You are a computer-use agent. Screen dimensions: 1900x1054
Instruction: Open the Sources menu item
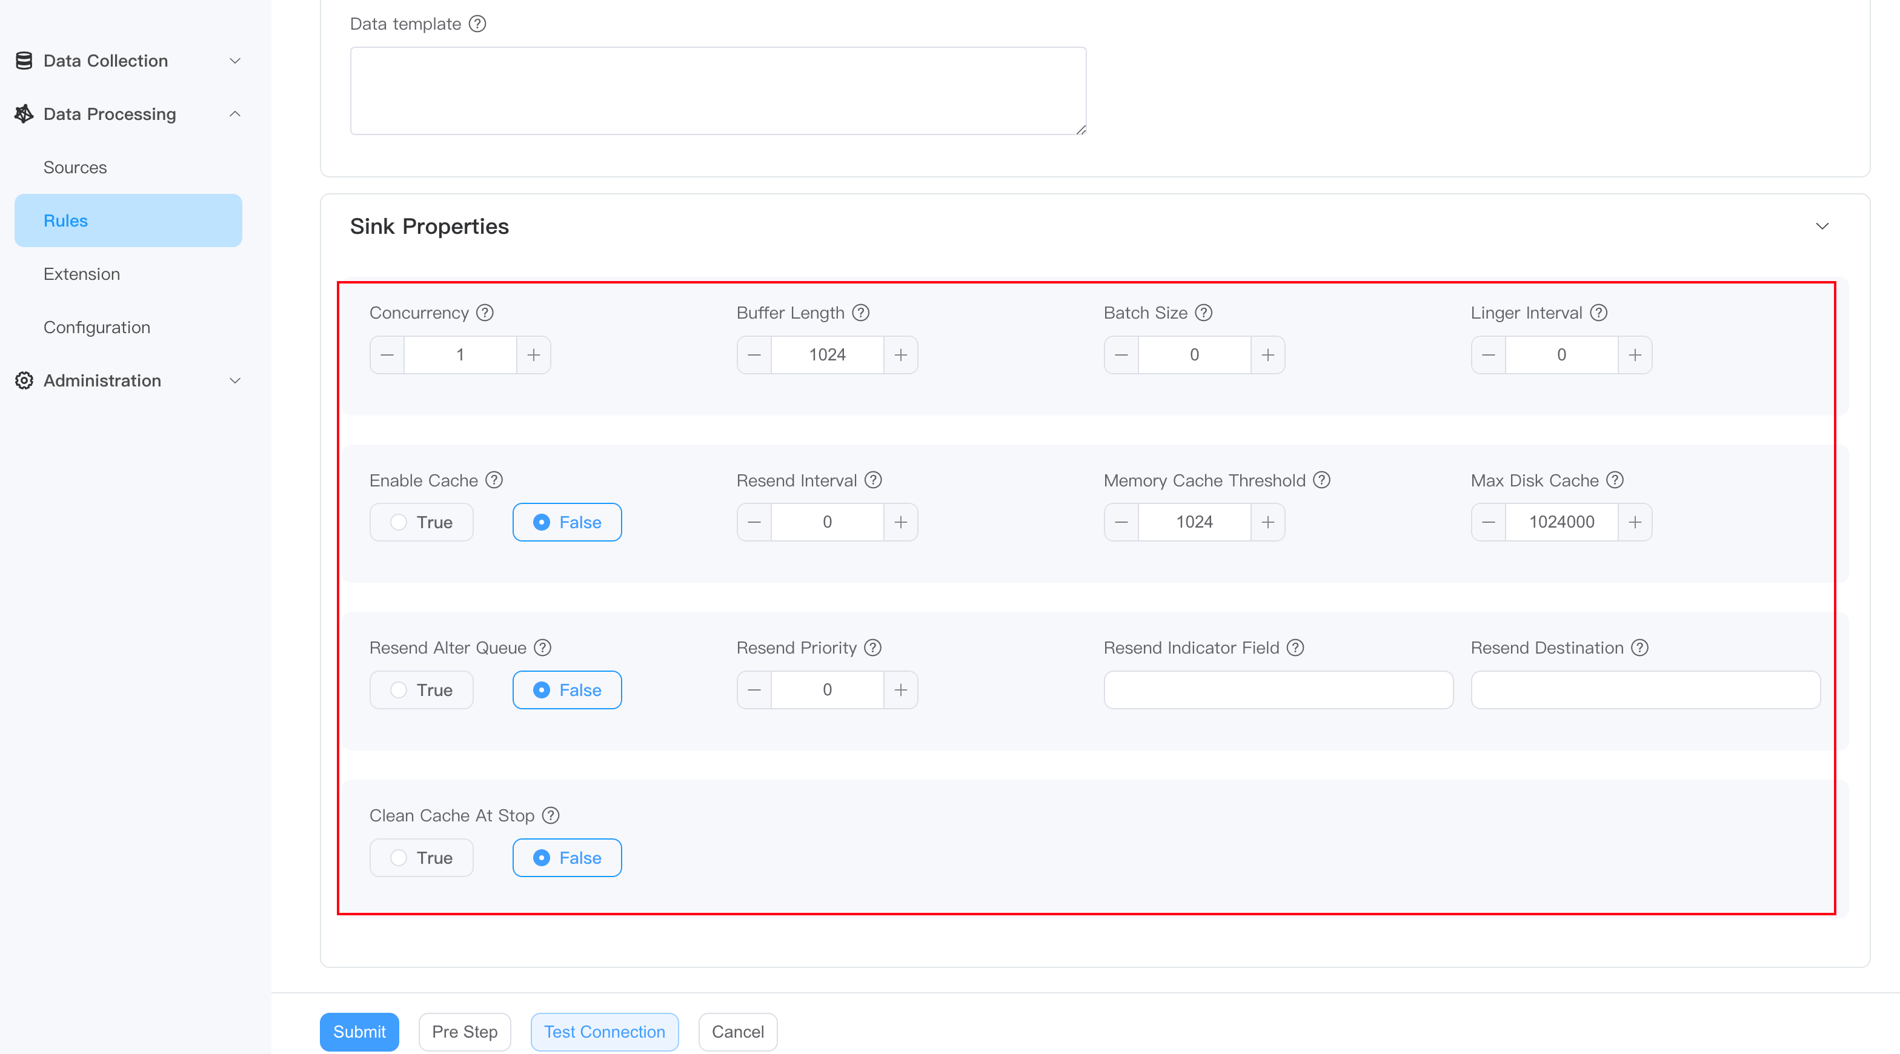pyautogui.click(x=75, y=167)
